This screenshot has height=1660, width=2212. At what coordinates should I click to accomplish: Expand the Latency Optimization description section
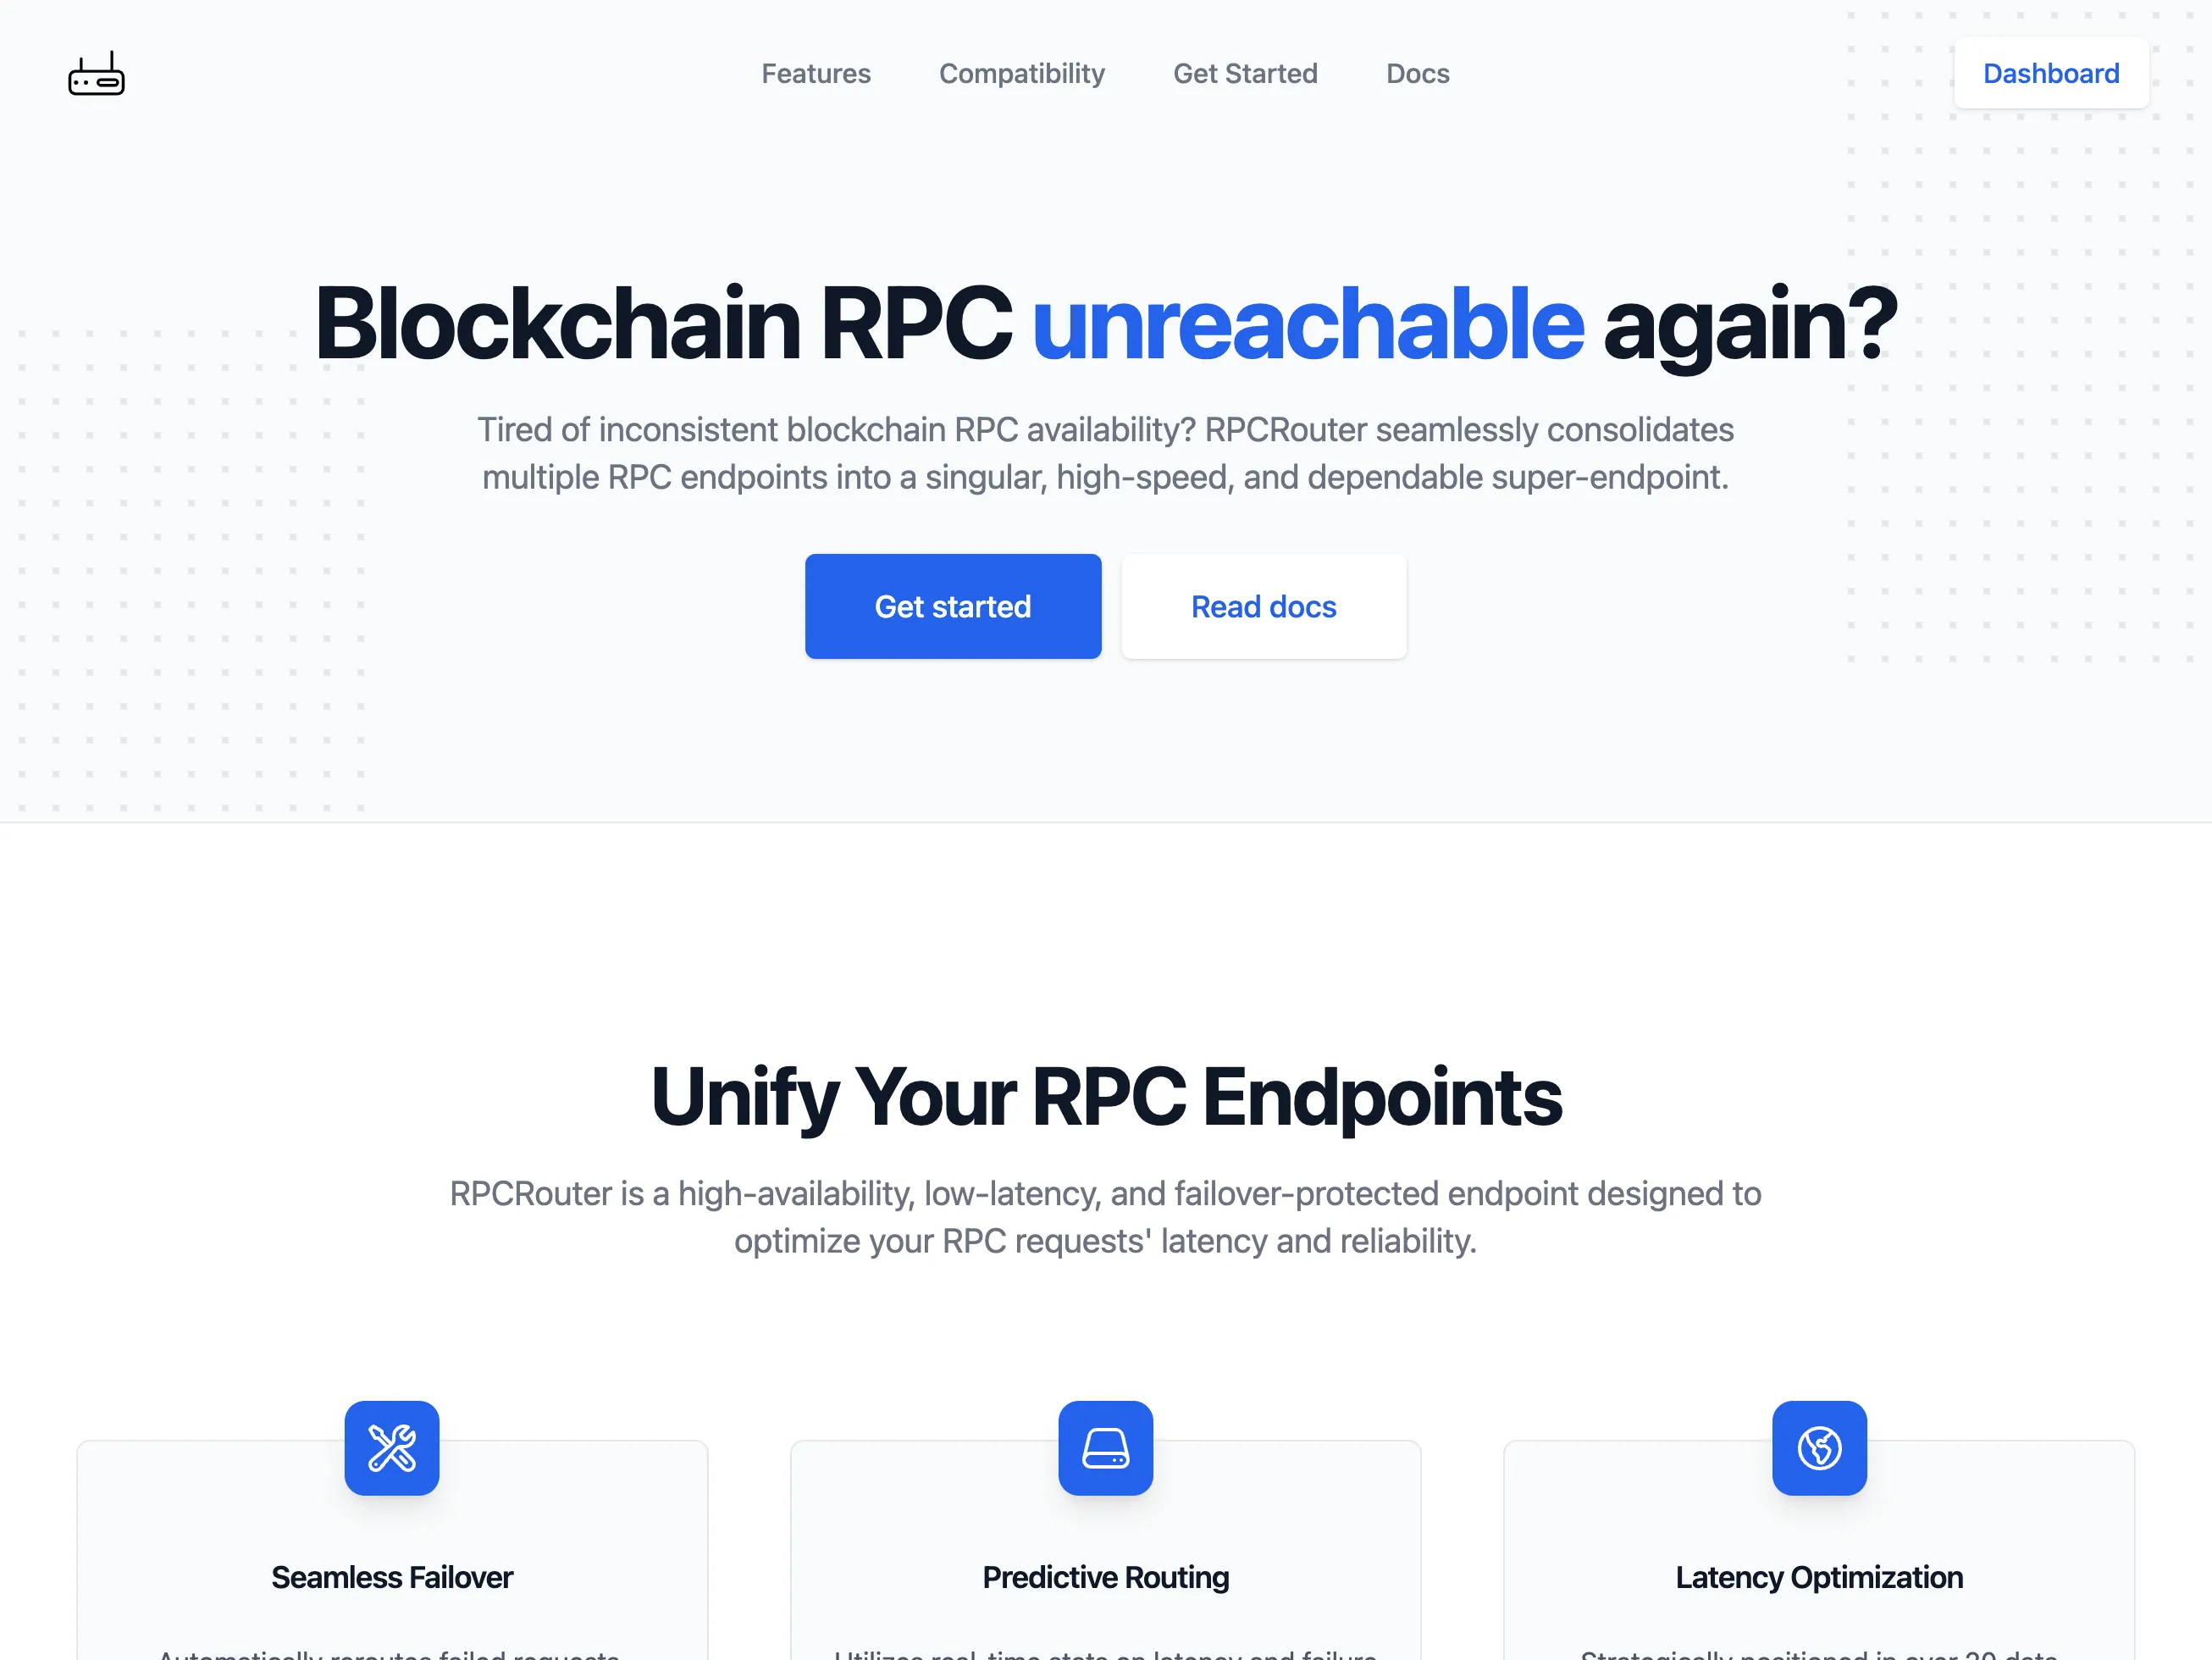(1818, 1574)
